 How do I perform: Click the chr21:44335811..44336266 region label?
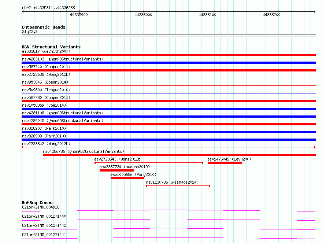pos(48,8)
